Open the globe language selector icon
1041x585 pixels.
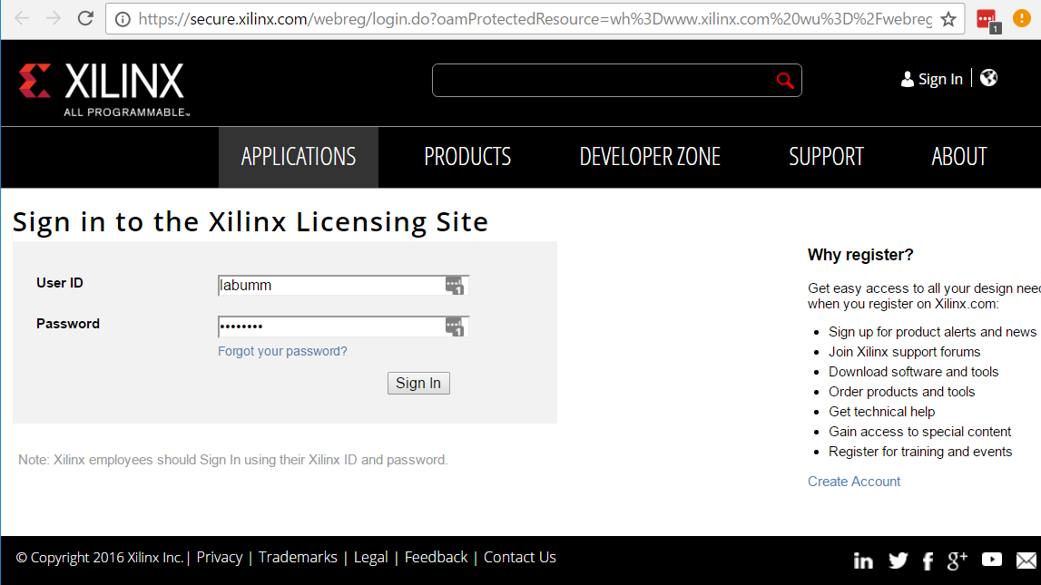point(988,78)
